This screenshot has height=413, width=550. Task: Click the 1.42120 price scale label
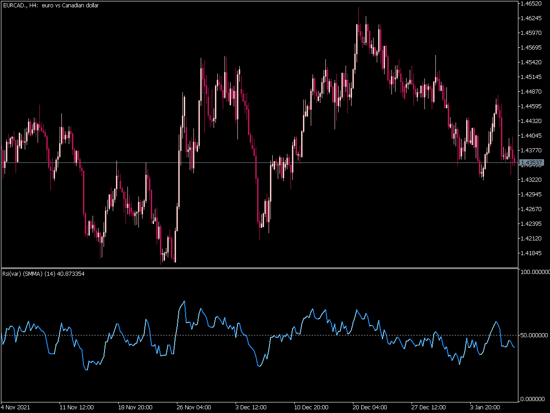click(532, 239)
